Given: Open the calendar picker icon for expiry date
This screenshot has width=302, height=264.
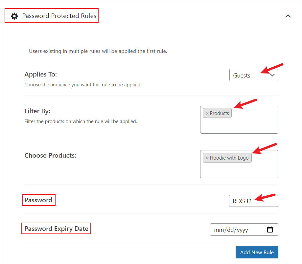Looking at the screenshot, I should [x=270, y=230].
